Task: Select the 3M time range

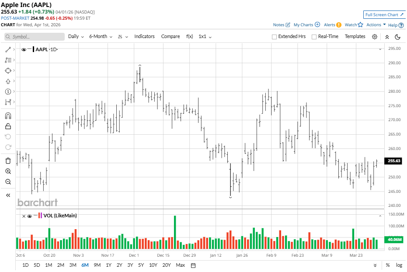Action: pos(73,265)
